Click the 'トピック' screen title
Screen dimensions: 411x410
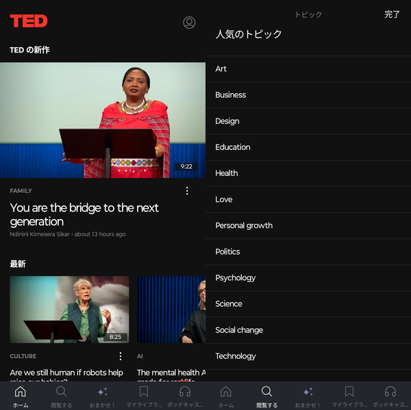[308, 14]
